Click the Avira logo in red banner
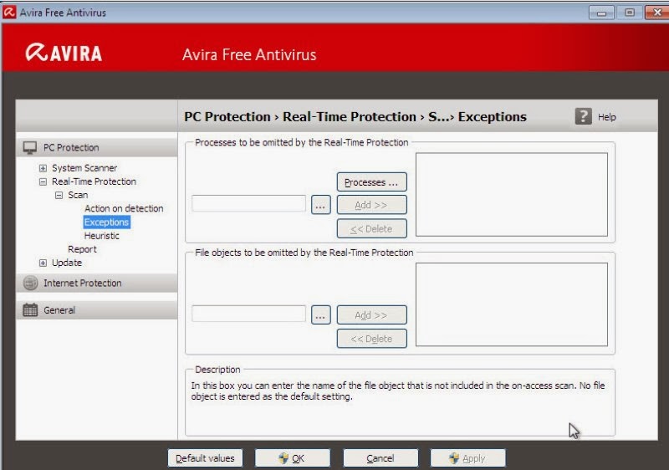The width and height of the screenshot is (669, 470). point(64,53)
